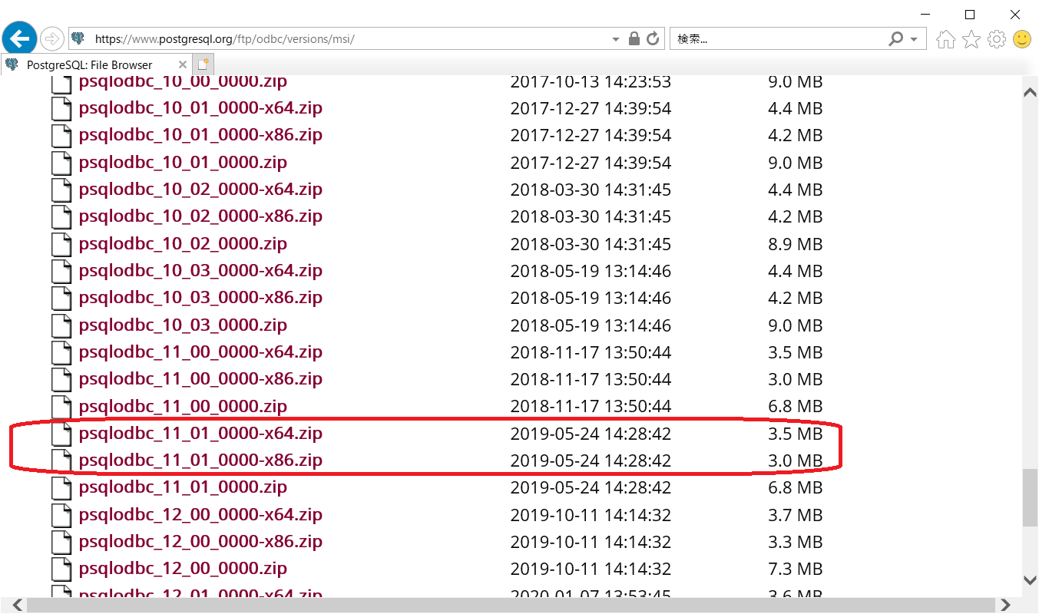Image resolution: width=1039 pixels, height=614 pixels.
Task: Go back using the browser back arrow
Action: [x=20, y=37]
